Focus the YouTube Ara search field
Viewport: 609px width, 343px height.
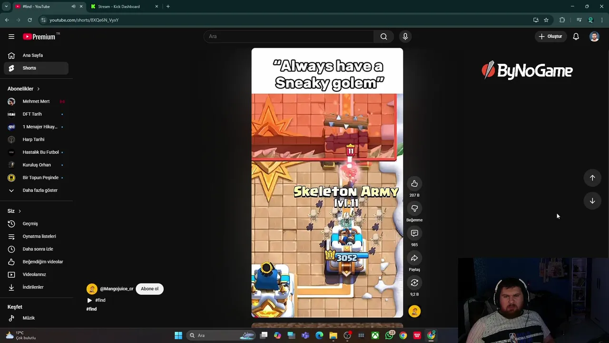[289, 36]
